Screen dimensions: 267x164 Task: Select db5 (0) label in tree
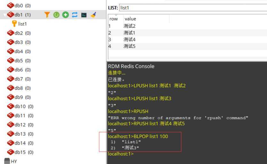[x=23, y=61]
